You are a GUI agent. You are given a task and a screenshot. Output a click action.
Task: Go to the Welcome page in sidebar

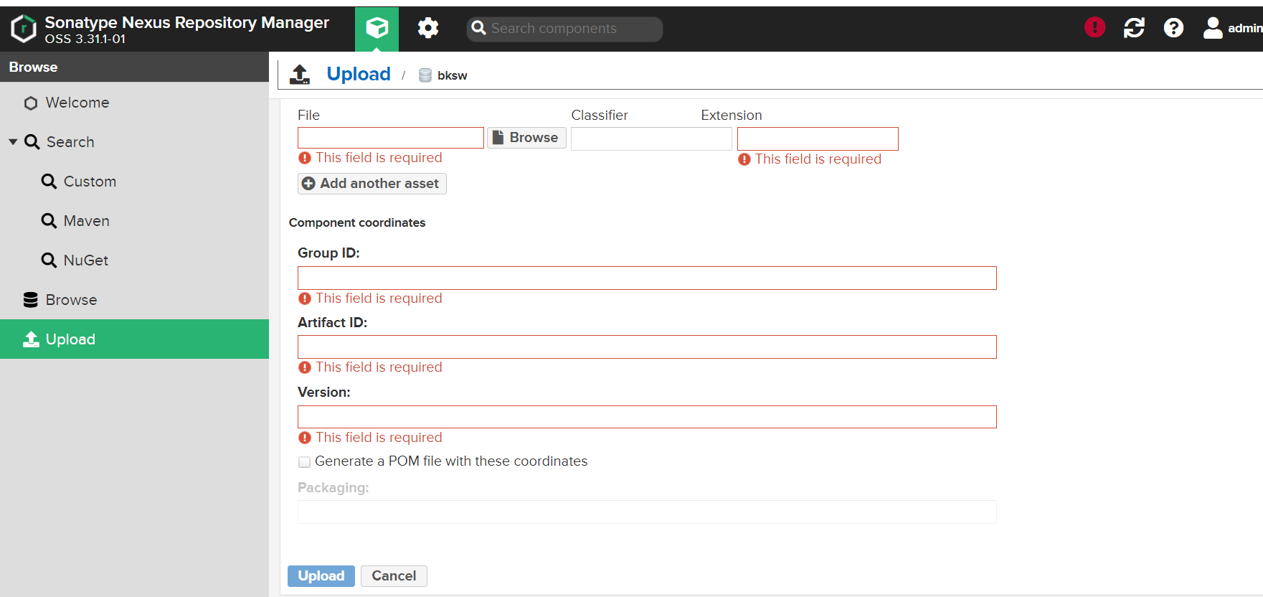(77, 103)
